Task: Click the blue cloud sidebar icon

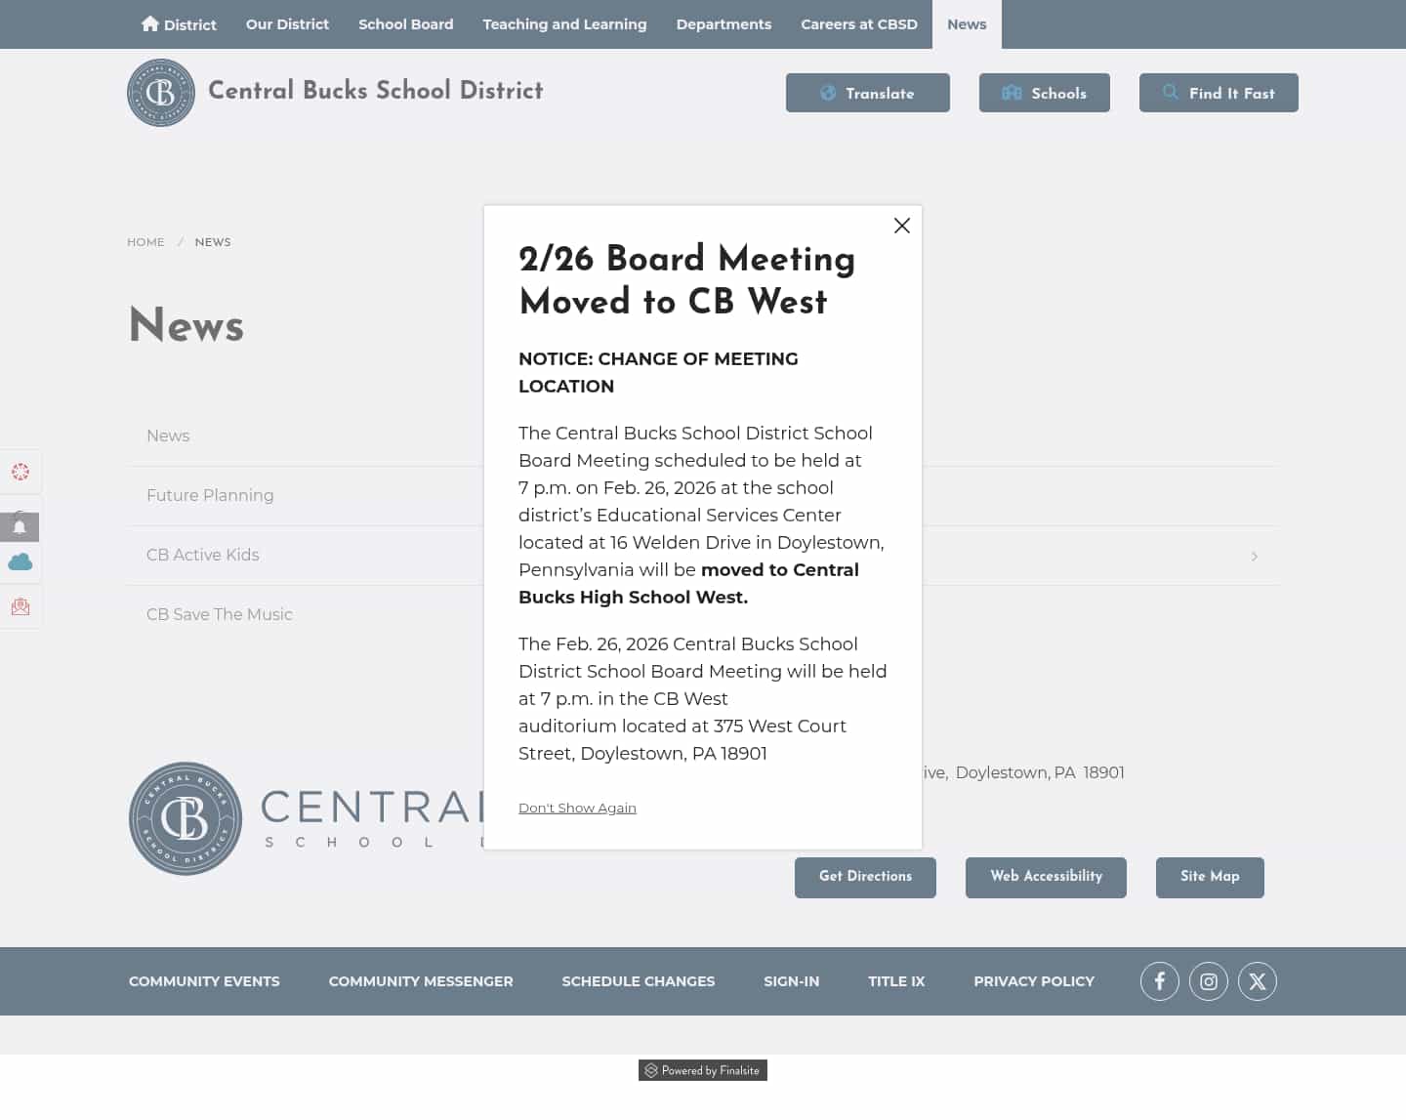Action: click(x=21, y=561)
